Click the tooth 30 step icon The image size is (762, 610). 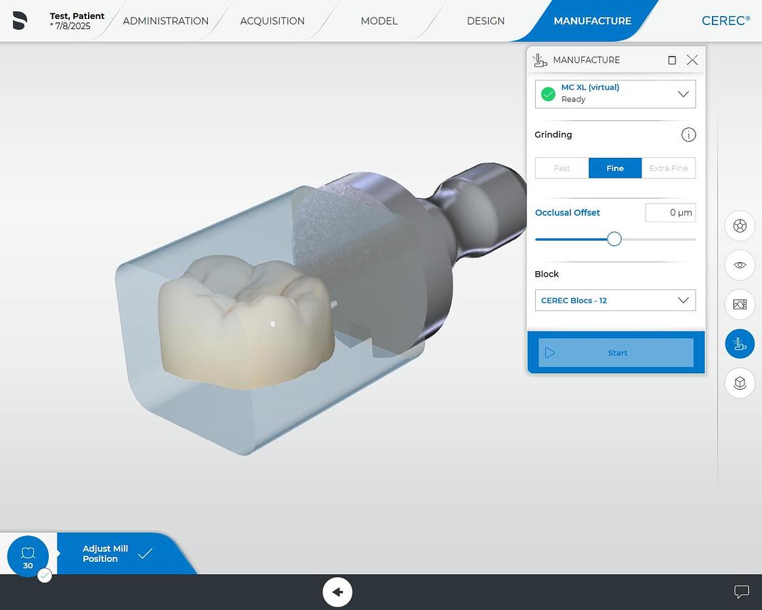[28, 554]
